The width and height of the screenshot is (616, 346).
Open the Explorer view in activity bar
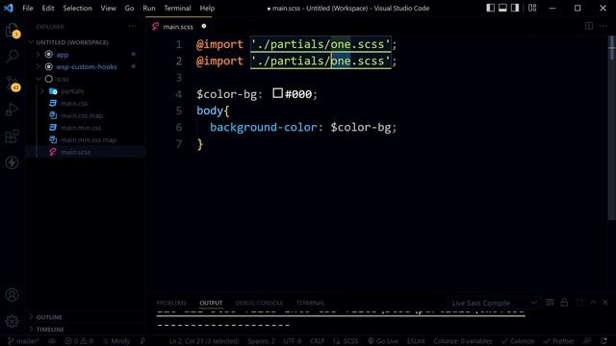click(x=12, y=30)
